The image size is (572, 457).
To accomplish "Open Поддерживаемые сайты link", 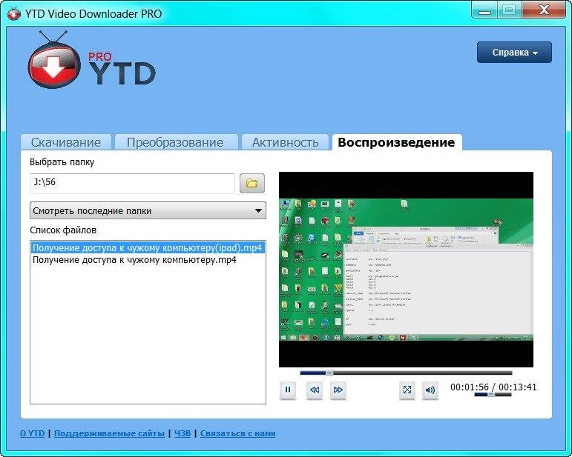I will [110, 433].
